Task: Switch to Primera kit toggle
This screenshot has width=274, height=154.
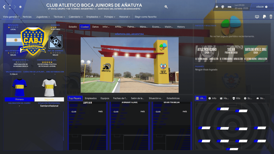Action: coord(19,99)
